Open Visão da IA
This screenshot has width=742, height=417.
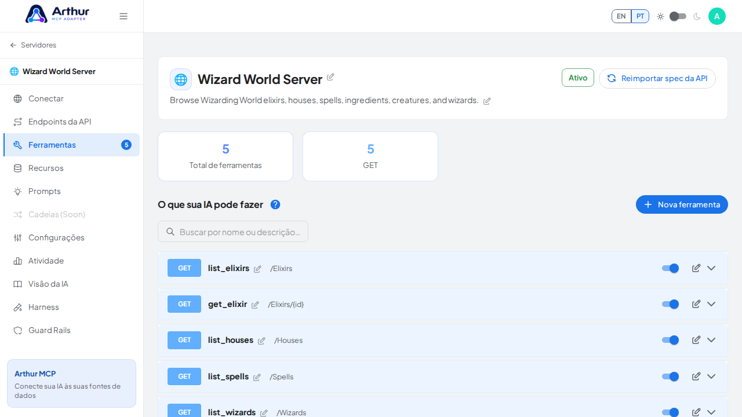click(x=71, y=284)
